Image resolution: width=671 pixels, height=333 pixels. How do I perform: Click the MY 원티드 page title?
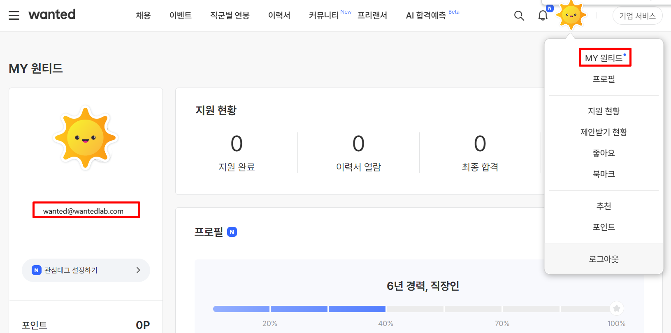pyautogui.click(x=36, y=68)
